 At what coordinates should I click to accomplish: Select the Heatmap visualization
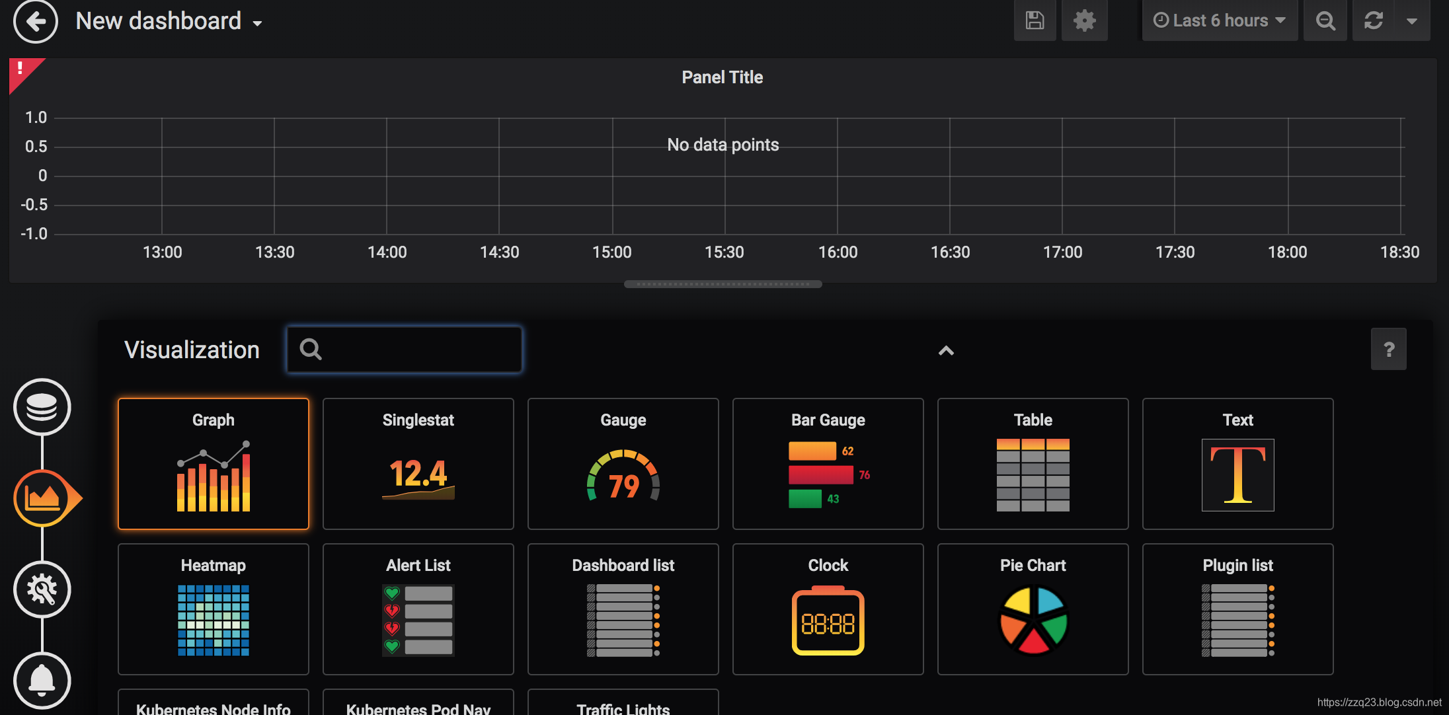pos(214,609)
